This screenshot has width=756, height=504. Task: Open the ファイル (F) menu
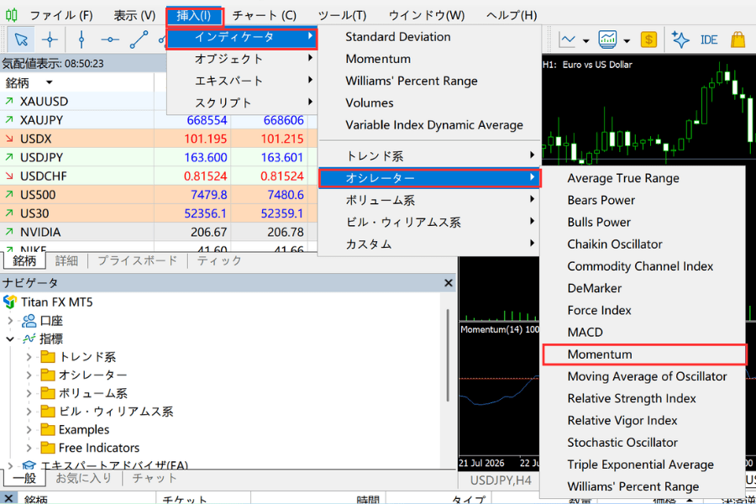[61, 15]
